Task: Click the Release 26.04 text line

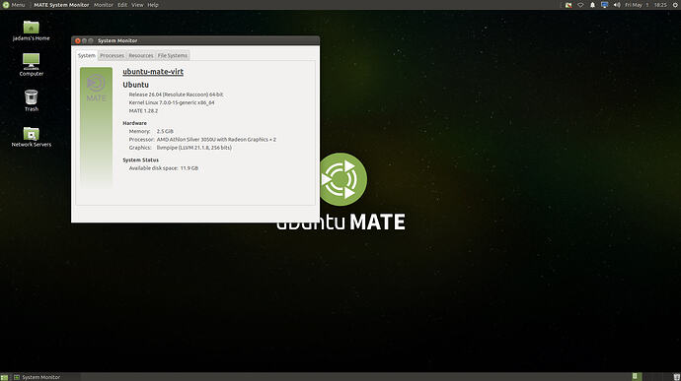Action: click(x=176, y=95)
